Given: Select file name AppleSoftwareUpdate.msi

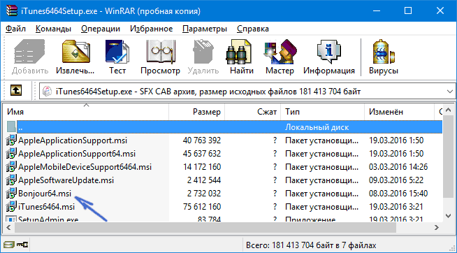Looking at the screenshot, I should click(66, 180).
